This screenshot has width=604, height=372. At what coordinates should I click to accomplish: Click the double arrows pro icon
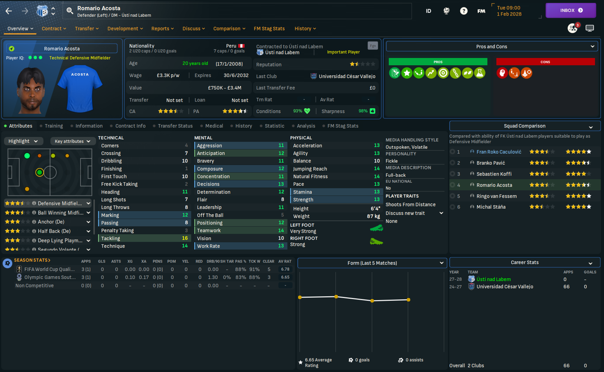pyautogui.click(x=468, y=73)
